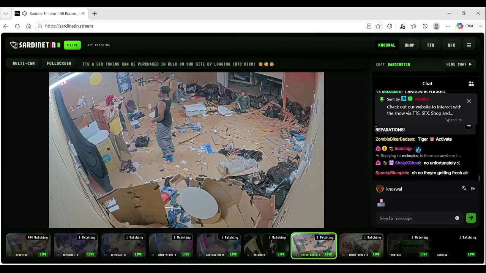Open the knoswal account link

coord(387,45)
